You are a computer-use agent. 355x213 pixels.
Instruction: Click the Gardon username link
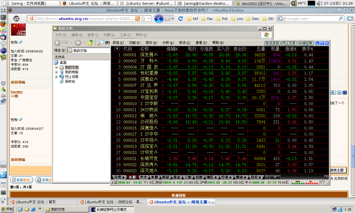click(x=17, y=92)
